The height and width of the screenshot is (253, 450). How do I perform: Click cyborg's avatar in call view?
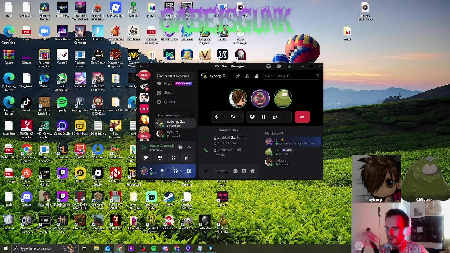point(238,98)
